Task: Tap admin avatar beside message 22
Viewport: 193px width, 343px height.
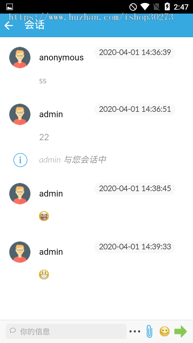Action: coord(20,114)
